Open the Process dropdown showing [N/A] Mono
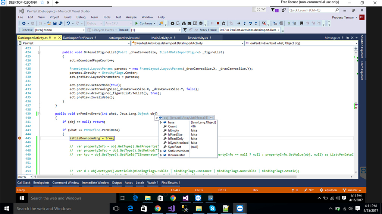The height and width of the screenshot is (214, 382). (60, 30)
